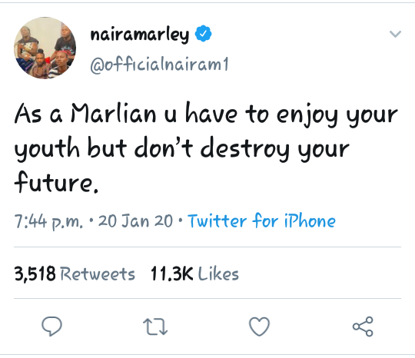The width and height of the screenshot is (415, 358).
Task: Reply to the tweet via speech bubble icon
Action: [x=52, y=326]
